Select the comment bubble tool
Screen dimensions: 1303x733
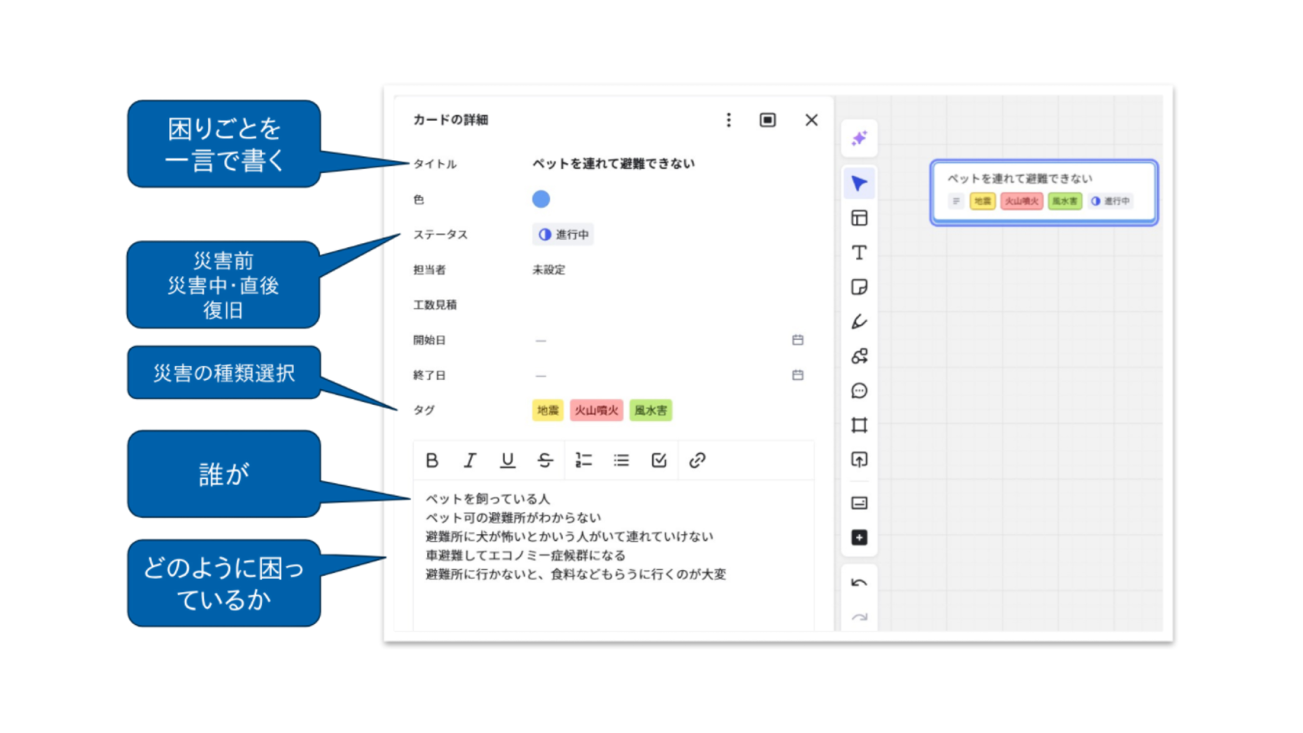pyautogui.click(x=859, y=391)
